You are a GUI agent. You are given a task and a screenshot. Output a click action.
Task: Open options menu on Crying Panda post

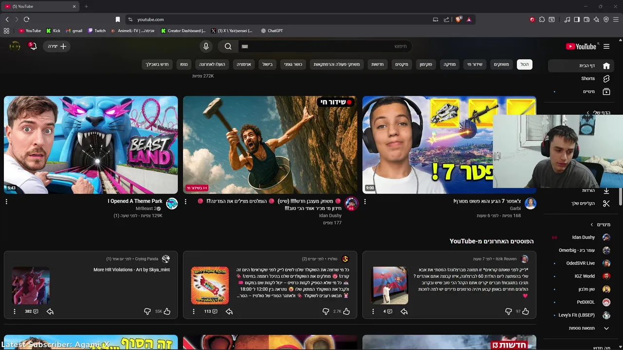[14, 311]
